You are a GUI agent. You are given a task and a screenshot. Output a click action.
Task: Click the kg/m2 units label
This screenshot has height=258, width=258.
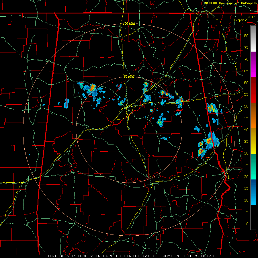click(241, 20)
